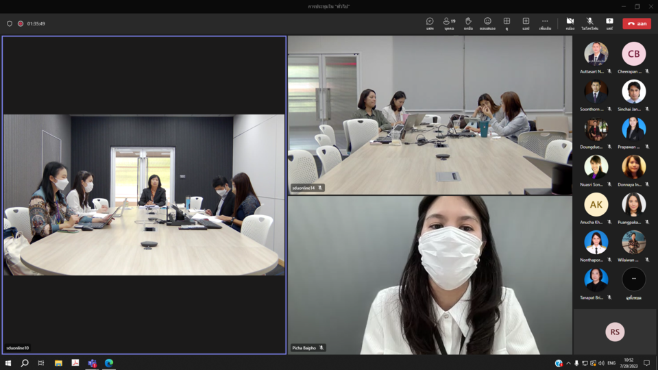Click the CB participant avatar
Viewport: 658px width, 370px height.
click(633, 54)
